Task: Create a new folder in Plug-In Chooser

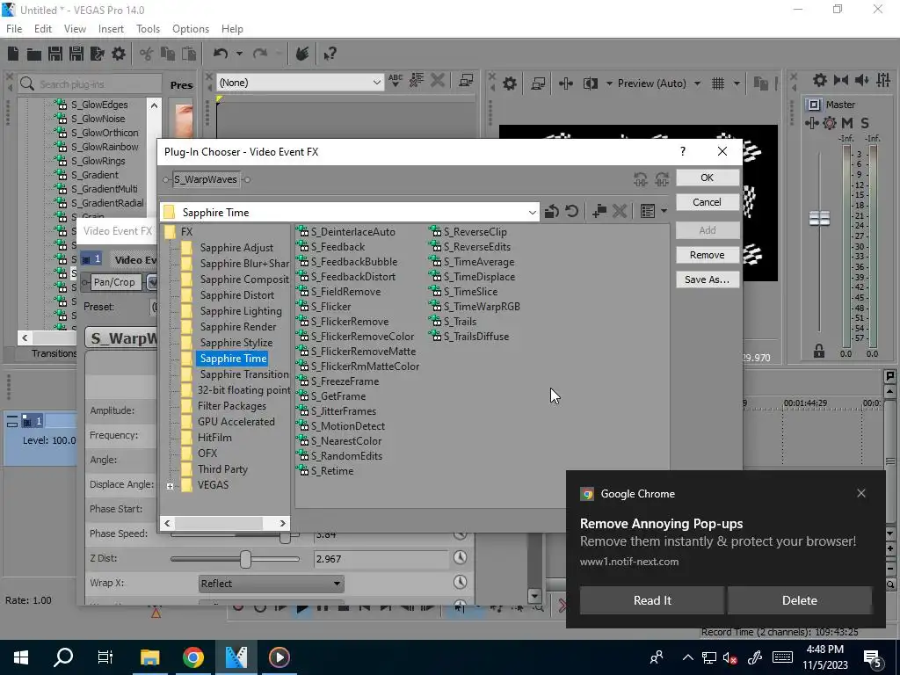Action: click(599, 211)
